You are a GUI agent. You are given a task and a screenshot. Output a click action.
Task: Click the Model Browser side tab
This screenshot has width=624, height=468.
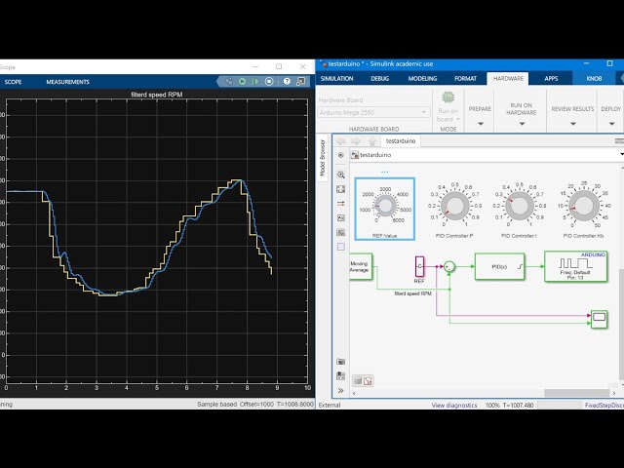(x=323, y=158)
